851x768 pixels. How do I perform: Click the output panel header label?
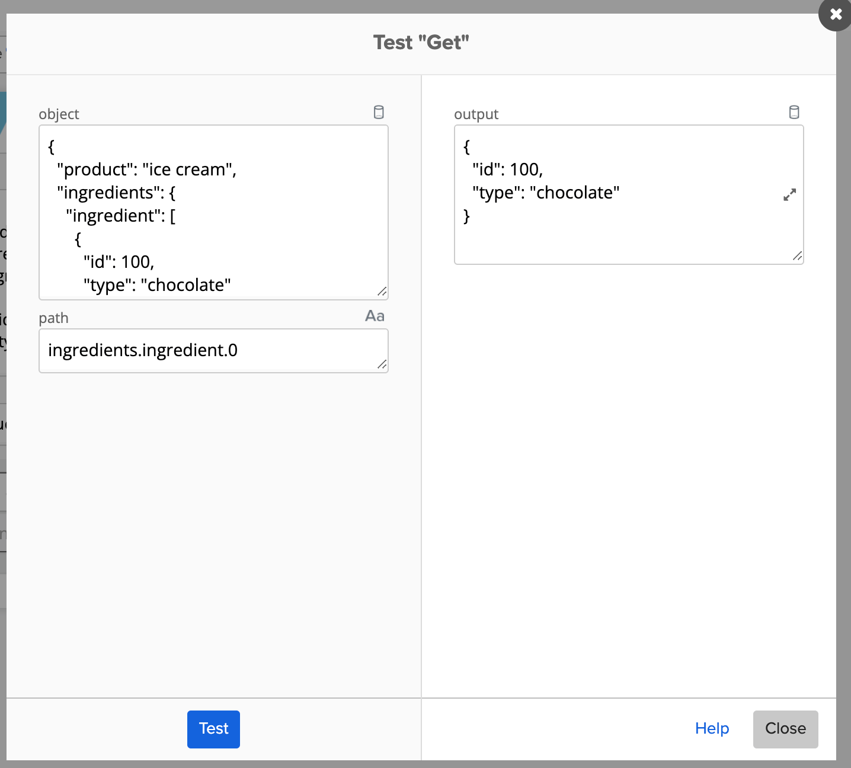tap(476, 114)
